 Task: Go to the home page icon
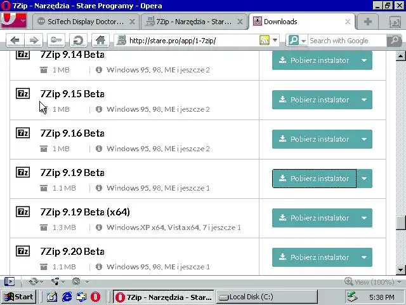click(x=100, y=41)
